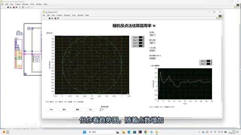Viewport: 241px width, 135px height.
Task: Open Project menu in front panel window
Action: pyautogui.click(x=59, y=15)
